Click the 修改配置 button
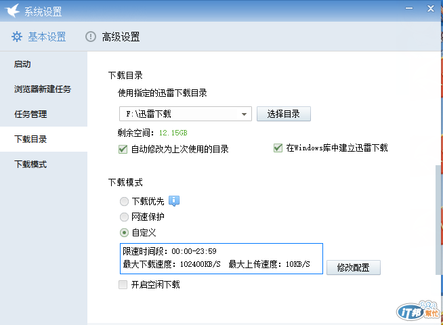Image resolution: width=443 pixels, height=325 pixels. 354,267
